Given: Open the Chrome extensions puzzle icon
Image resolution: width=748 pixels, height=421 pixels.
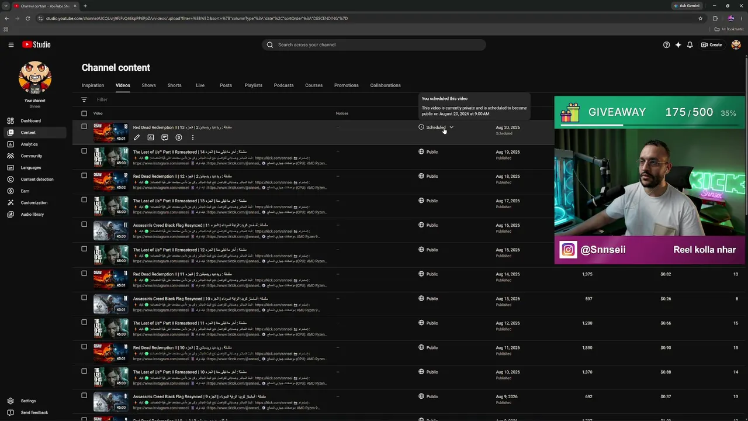Looking at the screenshot, I should click(x=715, y=18).
